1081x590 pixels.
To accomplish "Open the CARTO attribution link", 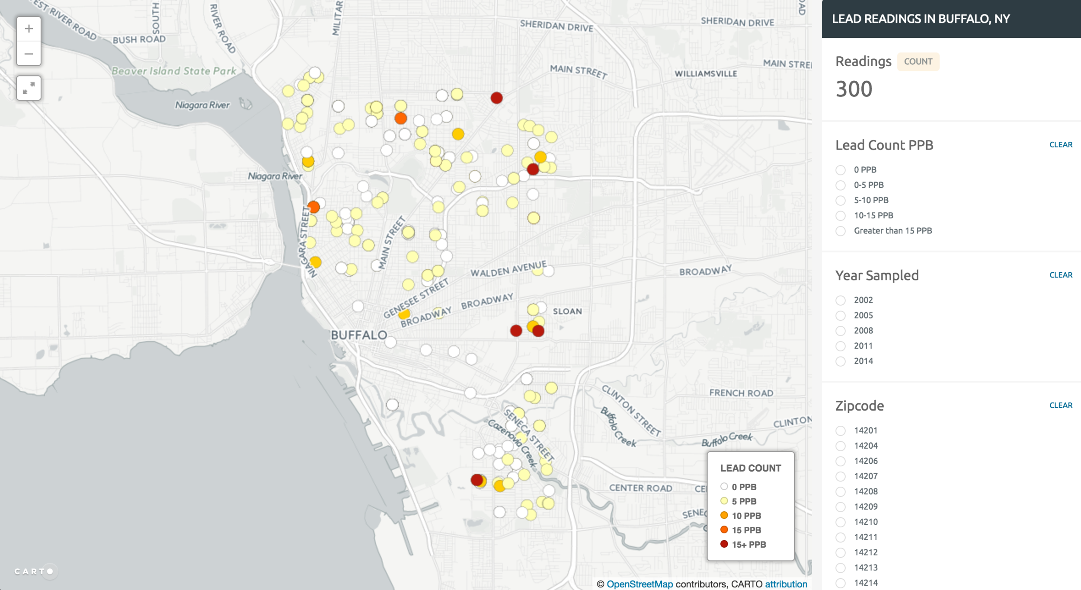I will point(786,584).
